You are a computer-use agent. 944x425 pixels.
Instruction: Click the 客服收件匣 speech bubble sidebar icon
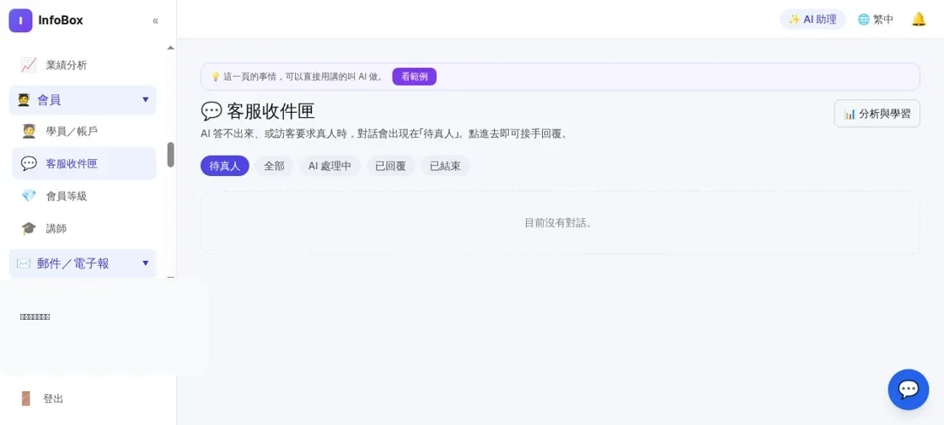pyautogui.click(x=29, y=163)
